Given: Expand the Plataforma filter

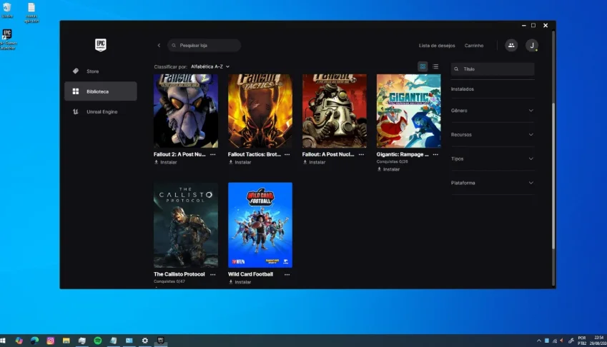Looking at the screenshot, I should tap(493, 183).
